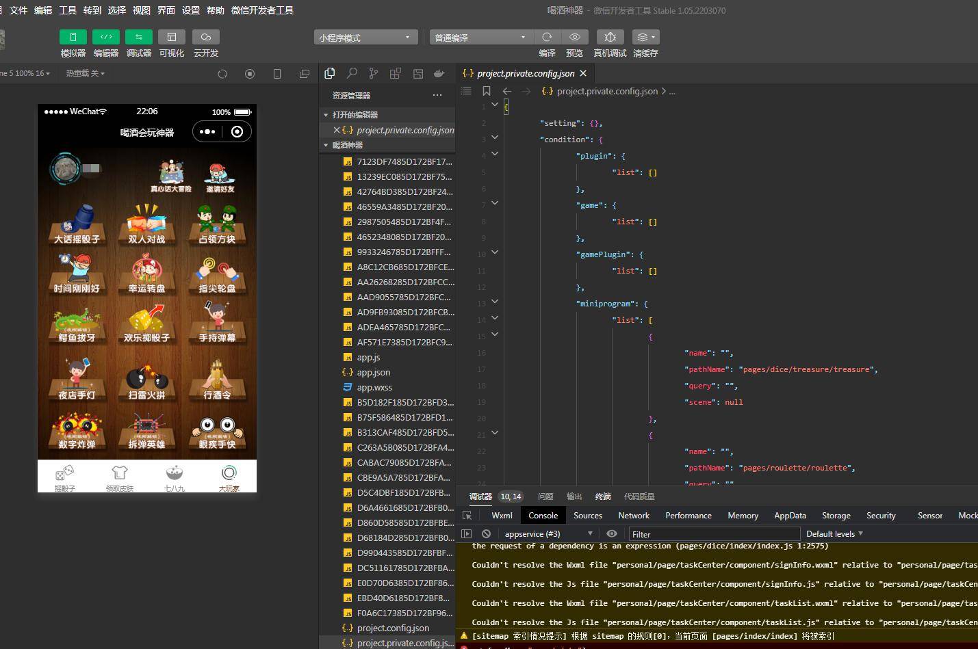Image resolution: width=978 pixels, height=649 pixels.
Task: Switch to the 终端 panel tab
Action: 603,496
